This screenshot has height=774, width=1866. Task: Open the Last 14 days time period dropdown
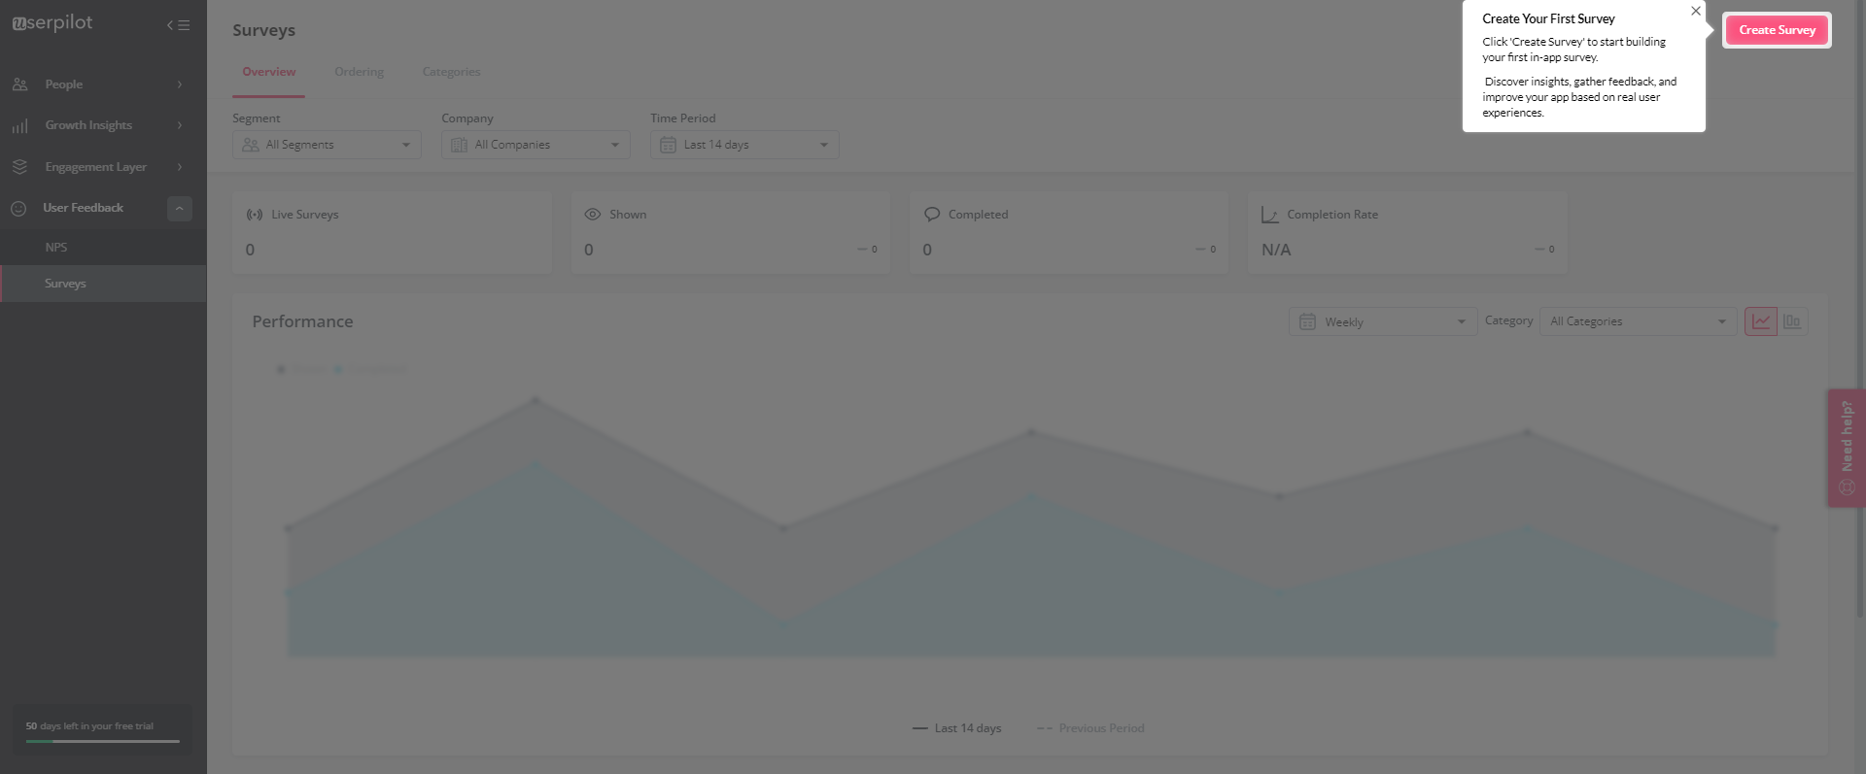(744, 145)
